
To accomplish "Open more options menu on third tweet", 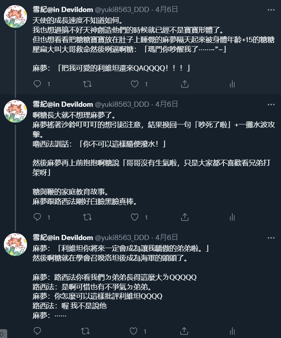I will 271,238.
